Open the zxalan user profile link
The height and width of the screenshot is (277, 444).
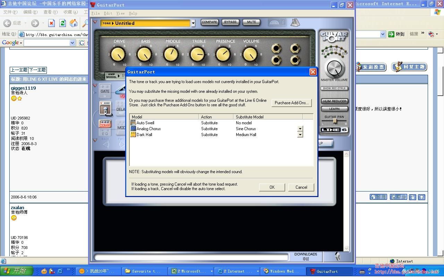[x=17, y=207]
